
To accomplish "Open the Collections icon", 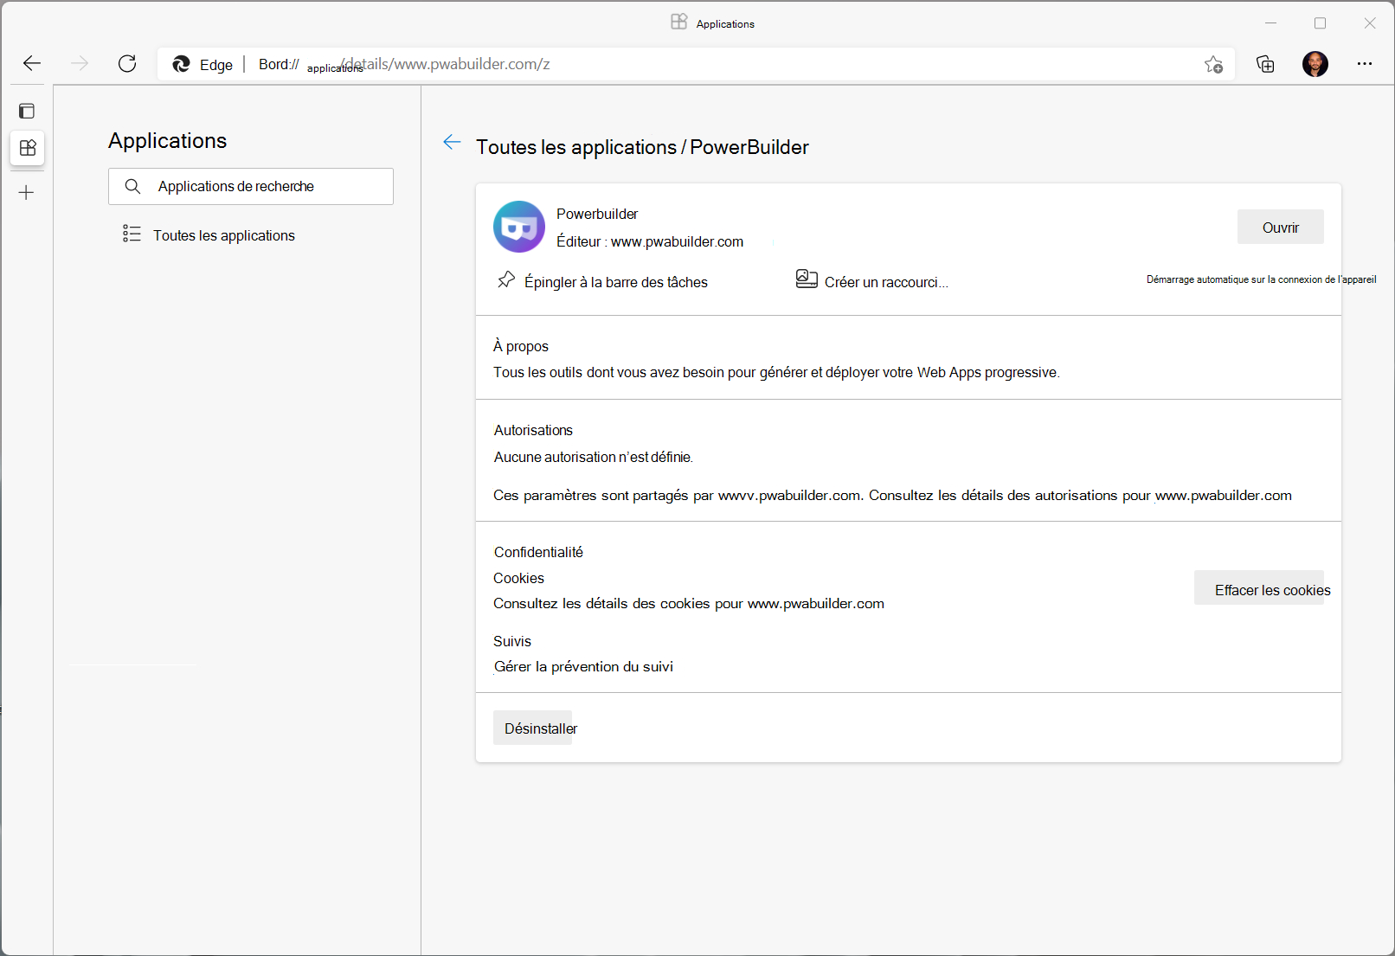I will [1265, 64].
